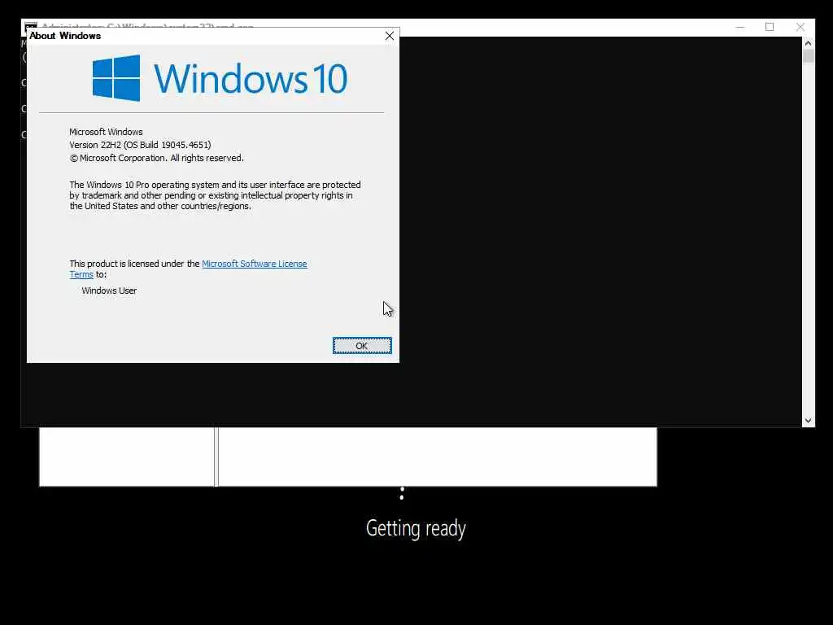Image resolution: width=833 pixels, height=625 pixels.
Task: Click scroll-up arrow in cmd window
Action: [x=808, y=43]
